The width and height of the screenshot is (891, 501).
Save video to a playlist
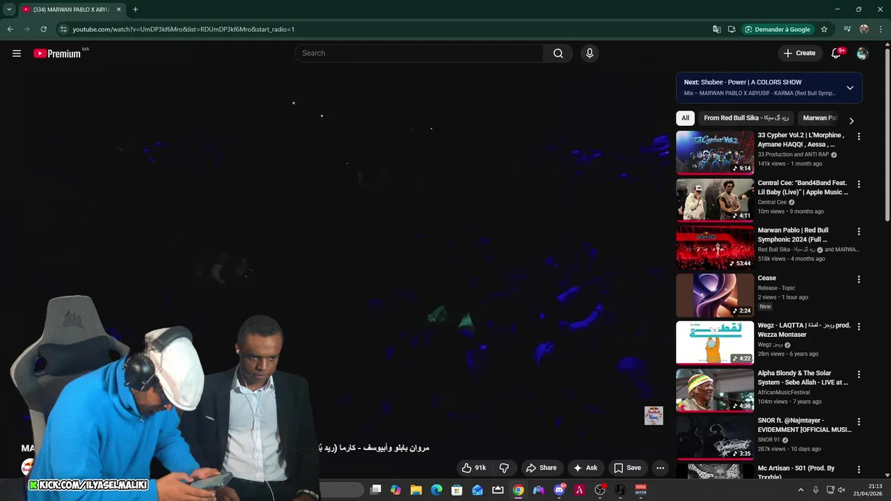click(627, 468)
